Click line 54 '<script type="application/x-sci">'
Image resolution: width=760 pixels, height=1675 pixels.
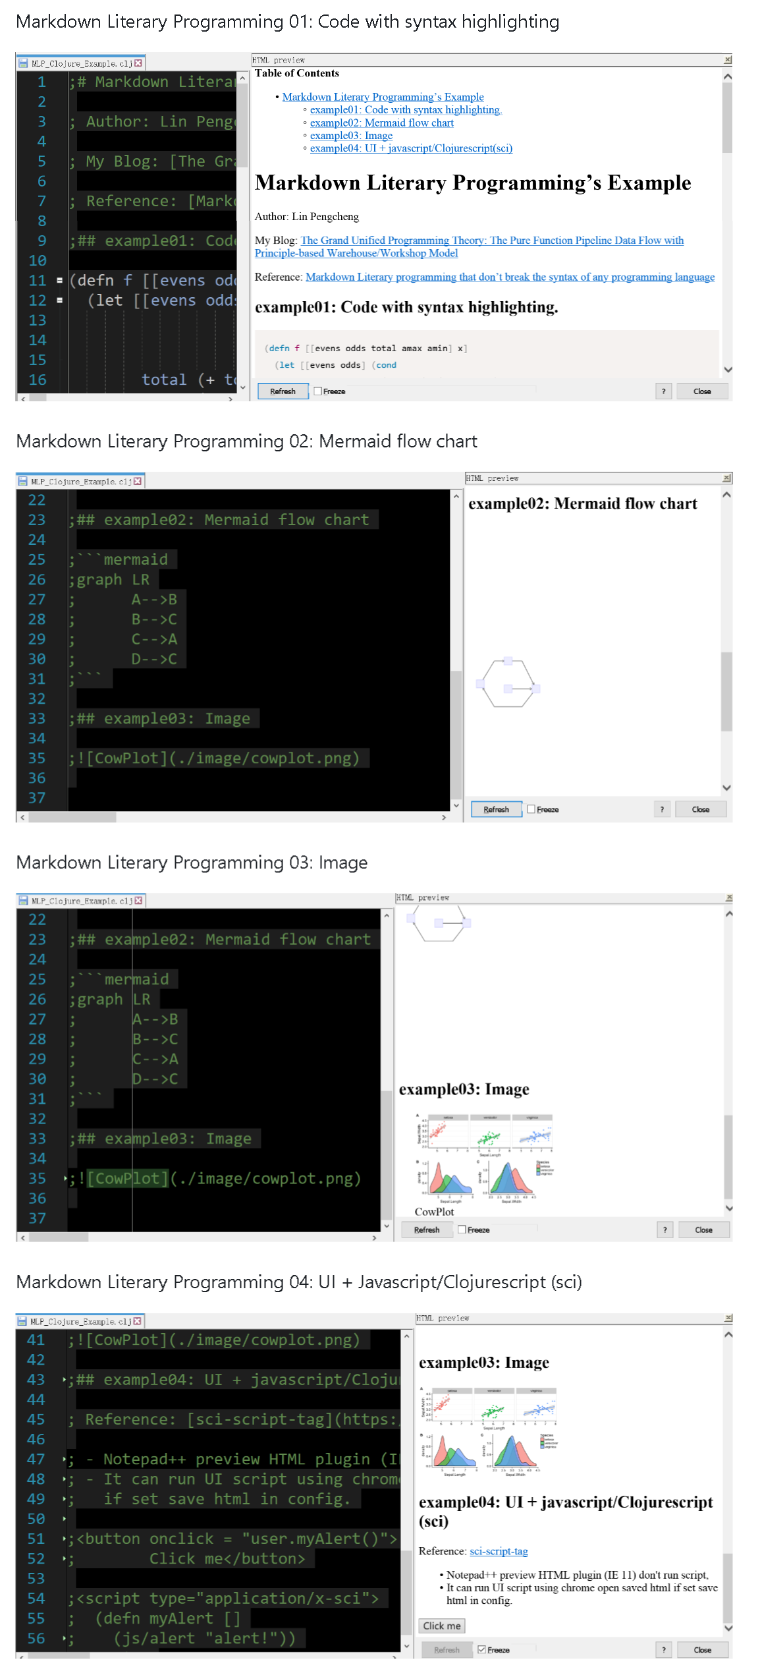pyautogui.click(x=224, y=1598)
